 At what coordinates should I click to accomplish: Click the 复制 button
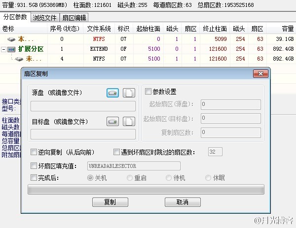tap(111, 202)
